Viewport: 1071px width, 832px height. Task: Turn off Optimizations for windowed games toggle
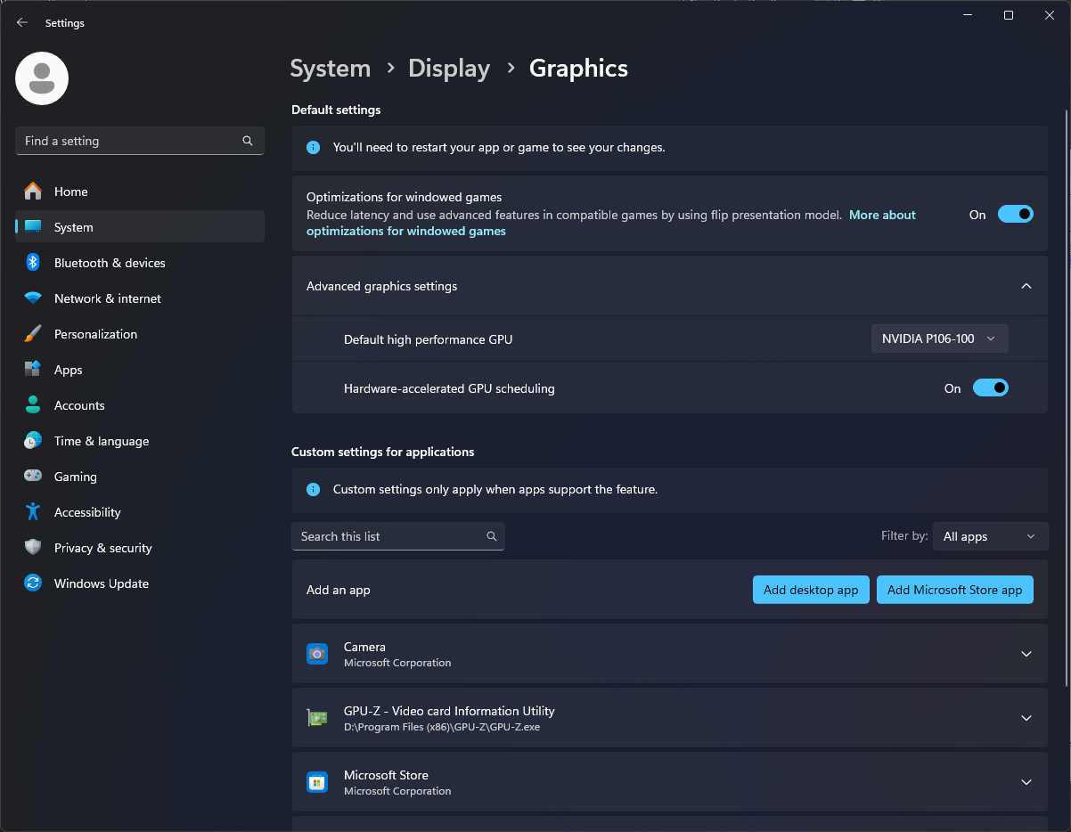click(x=1015, y=214)
